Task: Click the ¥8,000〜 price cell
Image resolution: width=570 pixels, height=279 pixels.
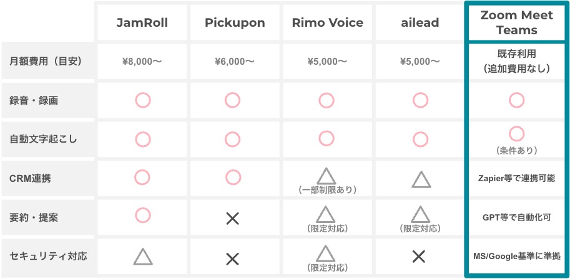Action: [x=142, y=61]
